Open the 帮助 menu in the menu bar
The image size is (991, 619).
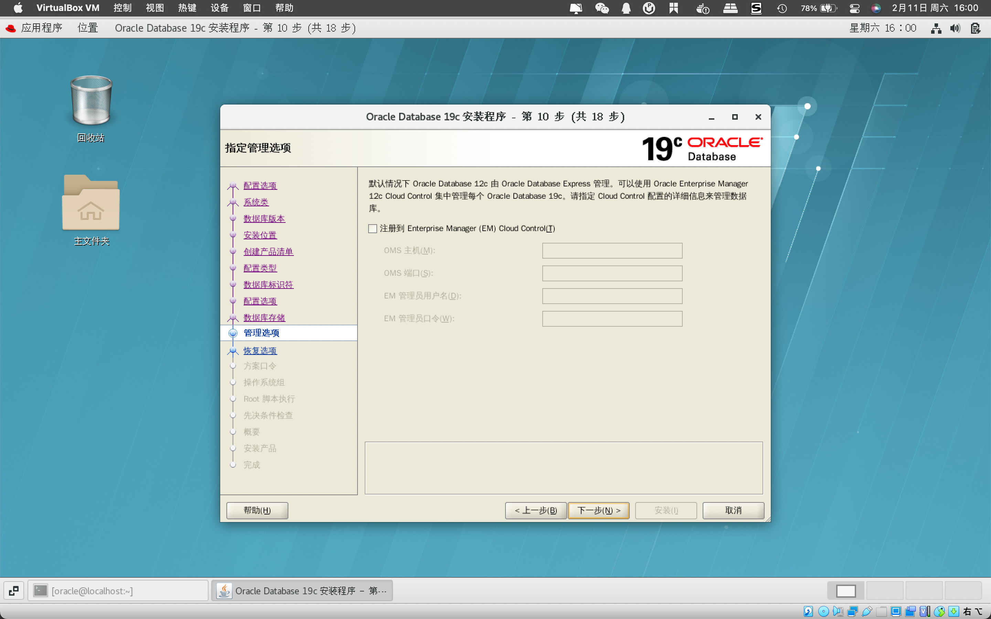(284, 8)
